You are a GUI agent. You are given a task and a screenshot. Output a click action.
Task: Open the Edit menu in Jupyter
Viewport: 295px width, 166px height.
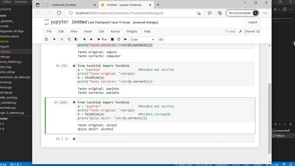click(x=61, y=31)
